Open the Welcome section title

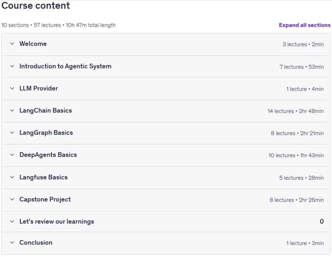tap(33, 44)
